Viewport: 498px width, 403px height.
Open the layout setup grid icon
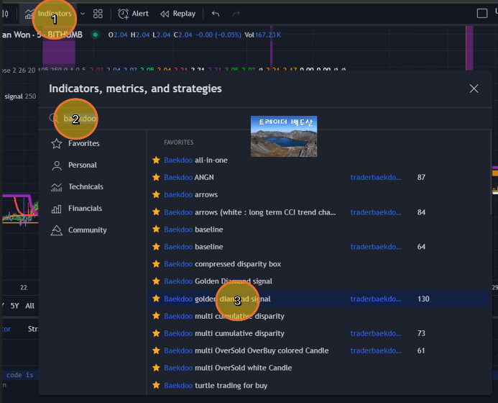pos(98,14)
